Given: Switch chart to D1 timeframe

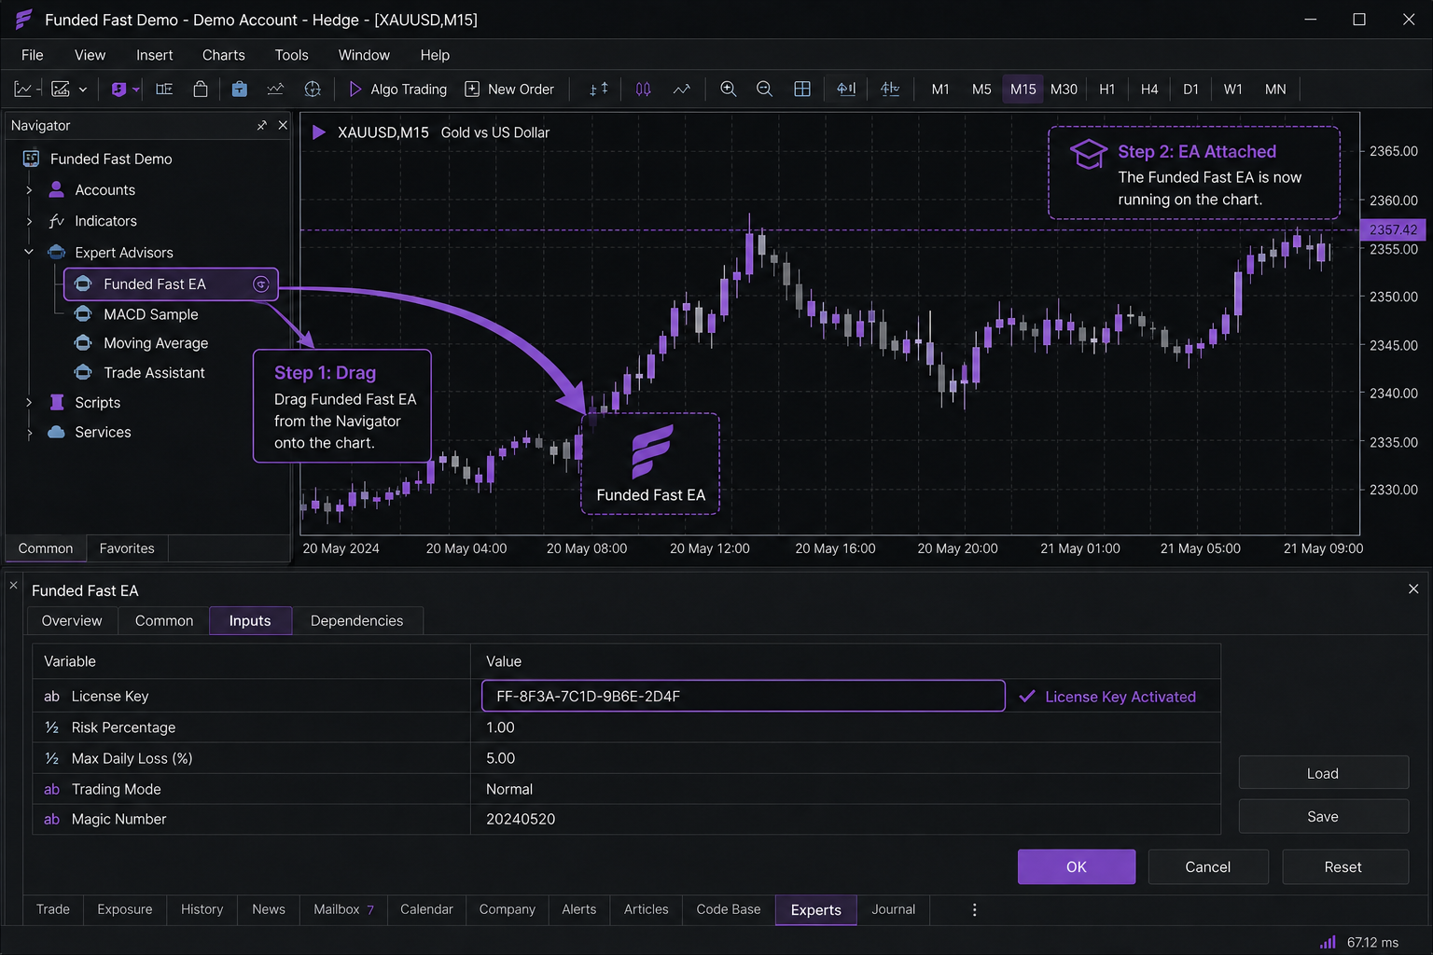Looking at the screenshot, I should (x=1191, y=90).
